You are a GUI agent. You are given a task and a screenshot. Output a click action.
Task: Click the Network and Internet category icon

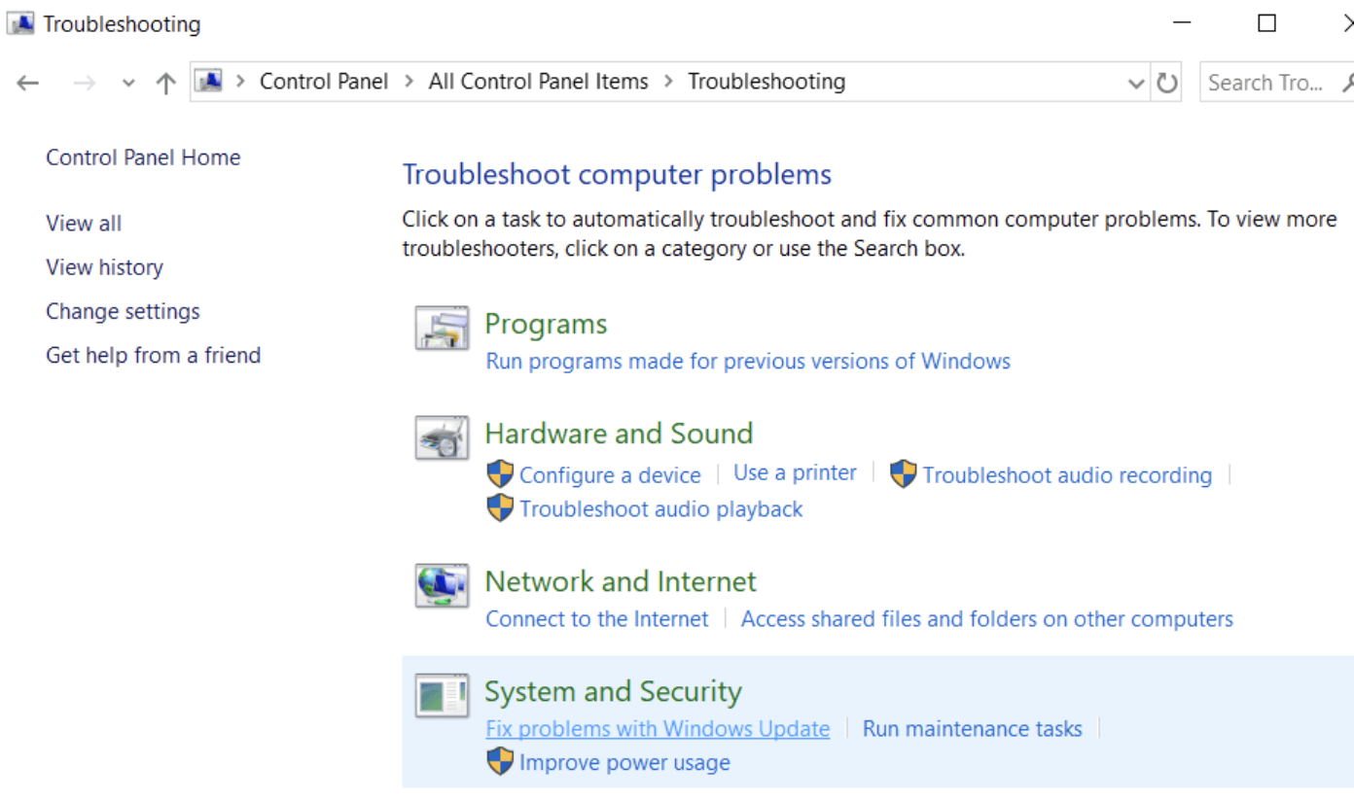[x=443, y=585]
